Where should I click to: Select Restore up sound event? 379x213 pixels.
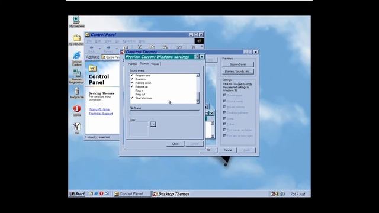click(x=142, y=87)
